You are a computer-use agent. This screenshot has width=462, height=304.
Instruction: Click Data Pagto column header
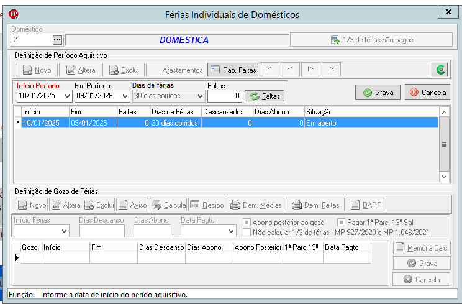(x=347, y=247)
